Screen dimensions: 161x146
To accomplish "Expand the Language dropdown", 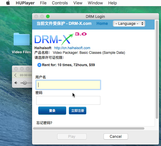I will click(x=129, y=24).
